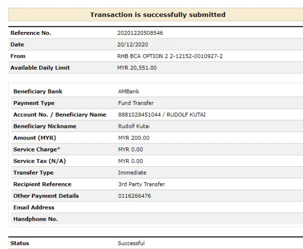Click the Reference No. value 20201220508546

(140, 33)
